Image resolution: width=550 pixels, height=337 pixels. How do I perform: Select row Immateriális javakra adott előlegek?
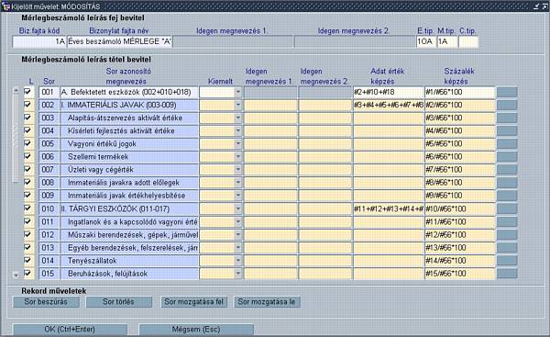coord(129,183)
